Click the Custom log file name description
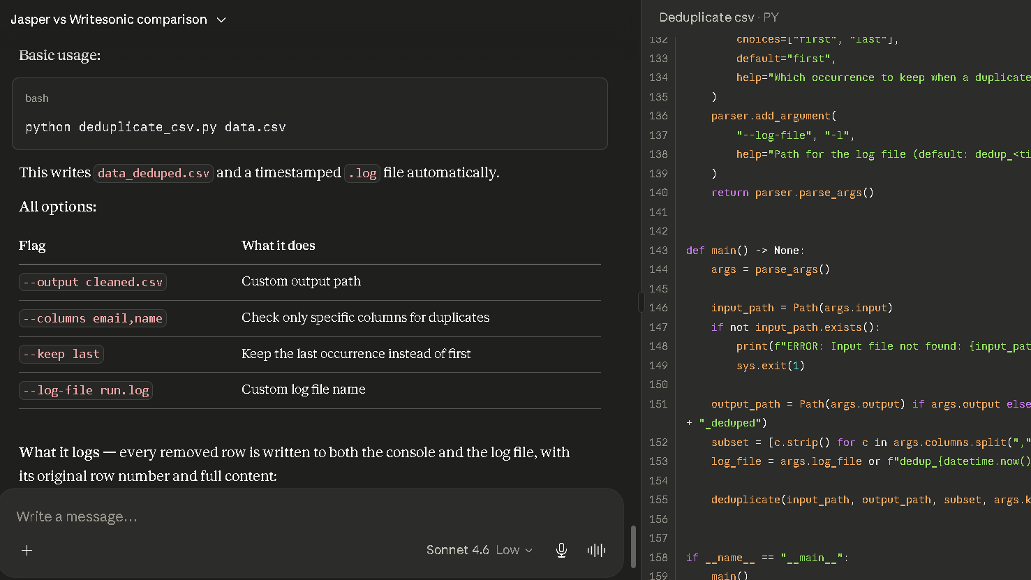The height and width of the screenshot is (580, 1031). pyautogui.click(x=304, y=389)
